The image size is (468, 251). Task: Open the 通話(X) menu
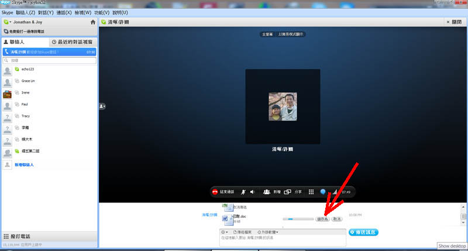64,12
